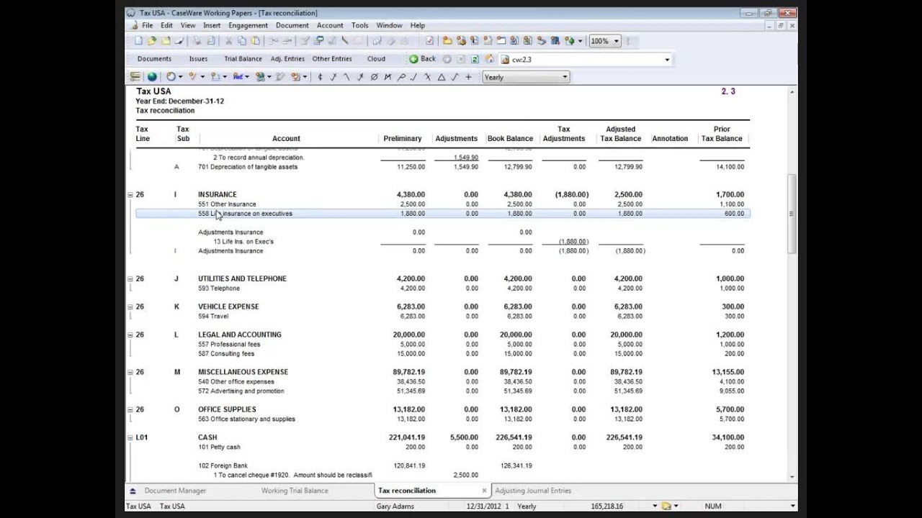
Task: Click the icon beside Document Manager in the bottom bar
Action: pos(133,491)
